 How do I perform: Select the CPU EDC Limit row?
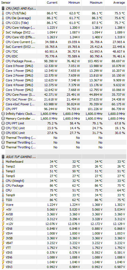click(63, 133)
